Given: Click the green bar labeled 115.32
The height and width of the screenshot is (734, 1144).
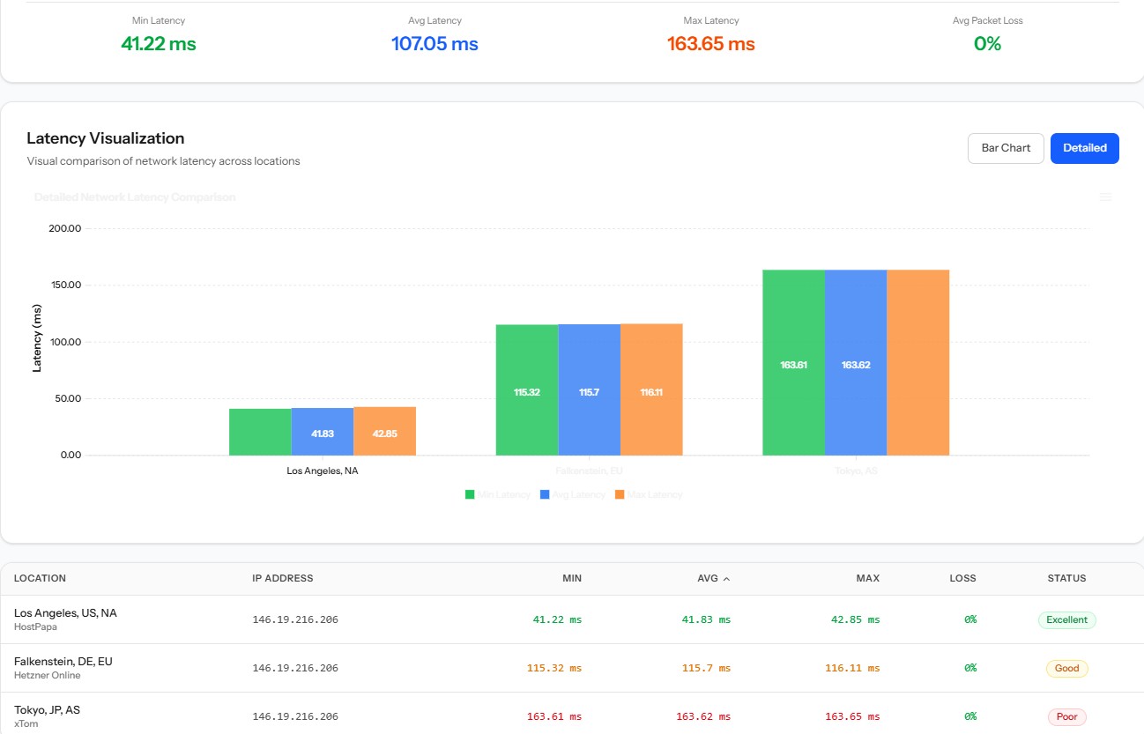Looking at the screenshot, I should coord(527,390).
